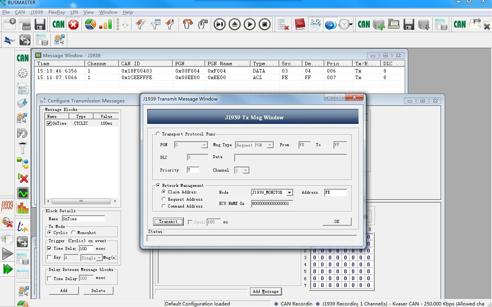
Task: Click the Transmit button
Action: pyautogui.click(x=168, y=222)
